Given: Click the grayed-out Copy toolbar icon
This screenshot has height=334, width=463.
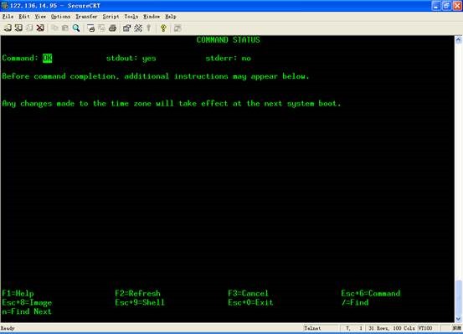Looking at the screenshot, I should click(x=54, y=28).
